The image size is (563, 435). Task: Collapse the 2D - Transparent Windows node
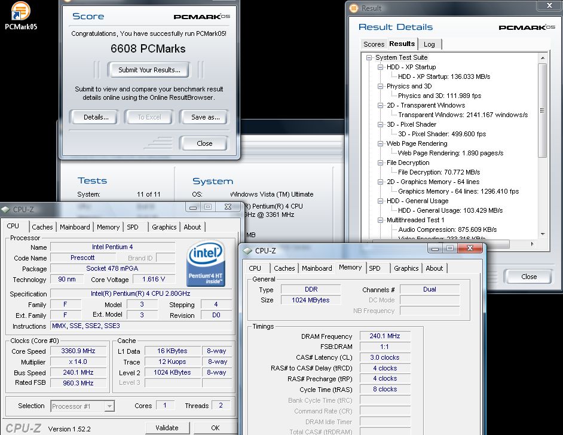(x=380, y=105)
